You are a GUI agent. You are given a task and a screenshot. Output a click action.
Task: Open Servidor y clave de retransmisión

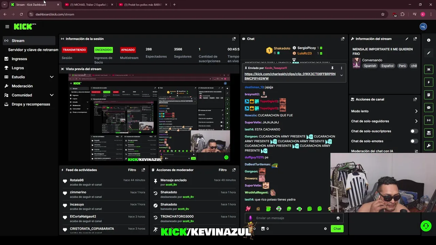point(33,50)
